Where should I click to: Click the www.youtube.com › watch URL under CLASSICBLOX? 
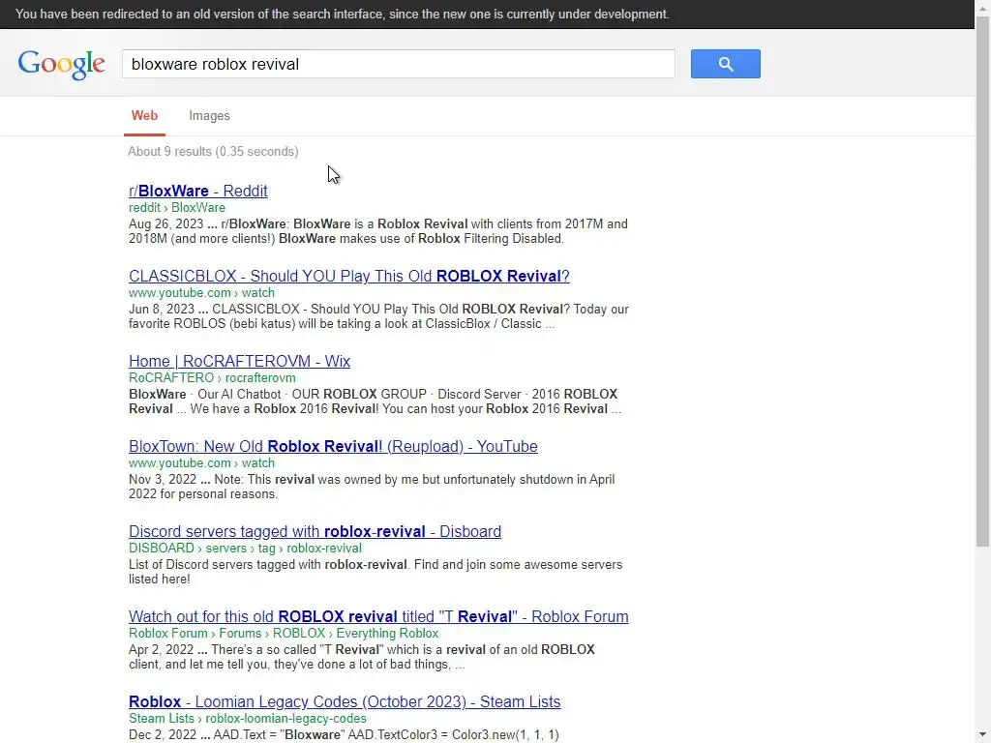click(201, 292)
